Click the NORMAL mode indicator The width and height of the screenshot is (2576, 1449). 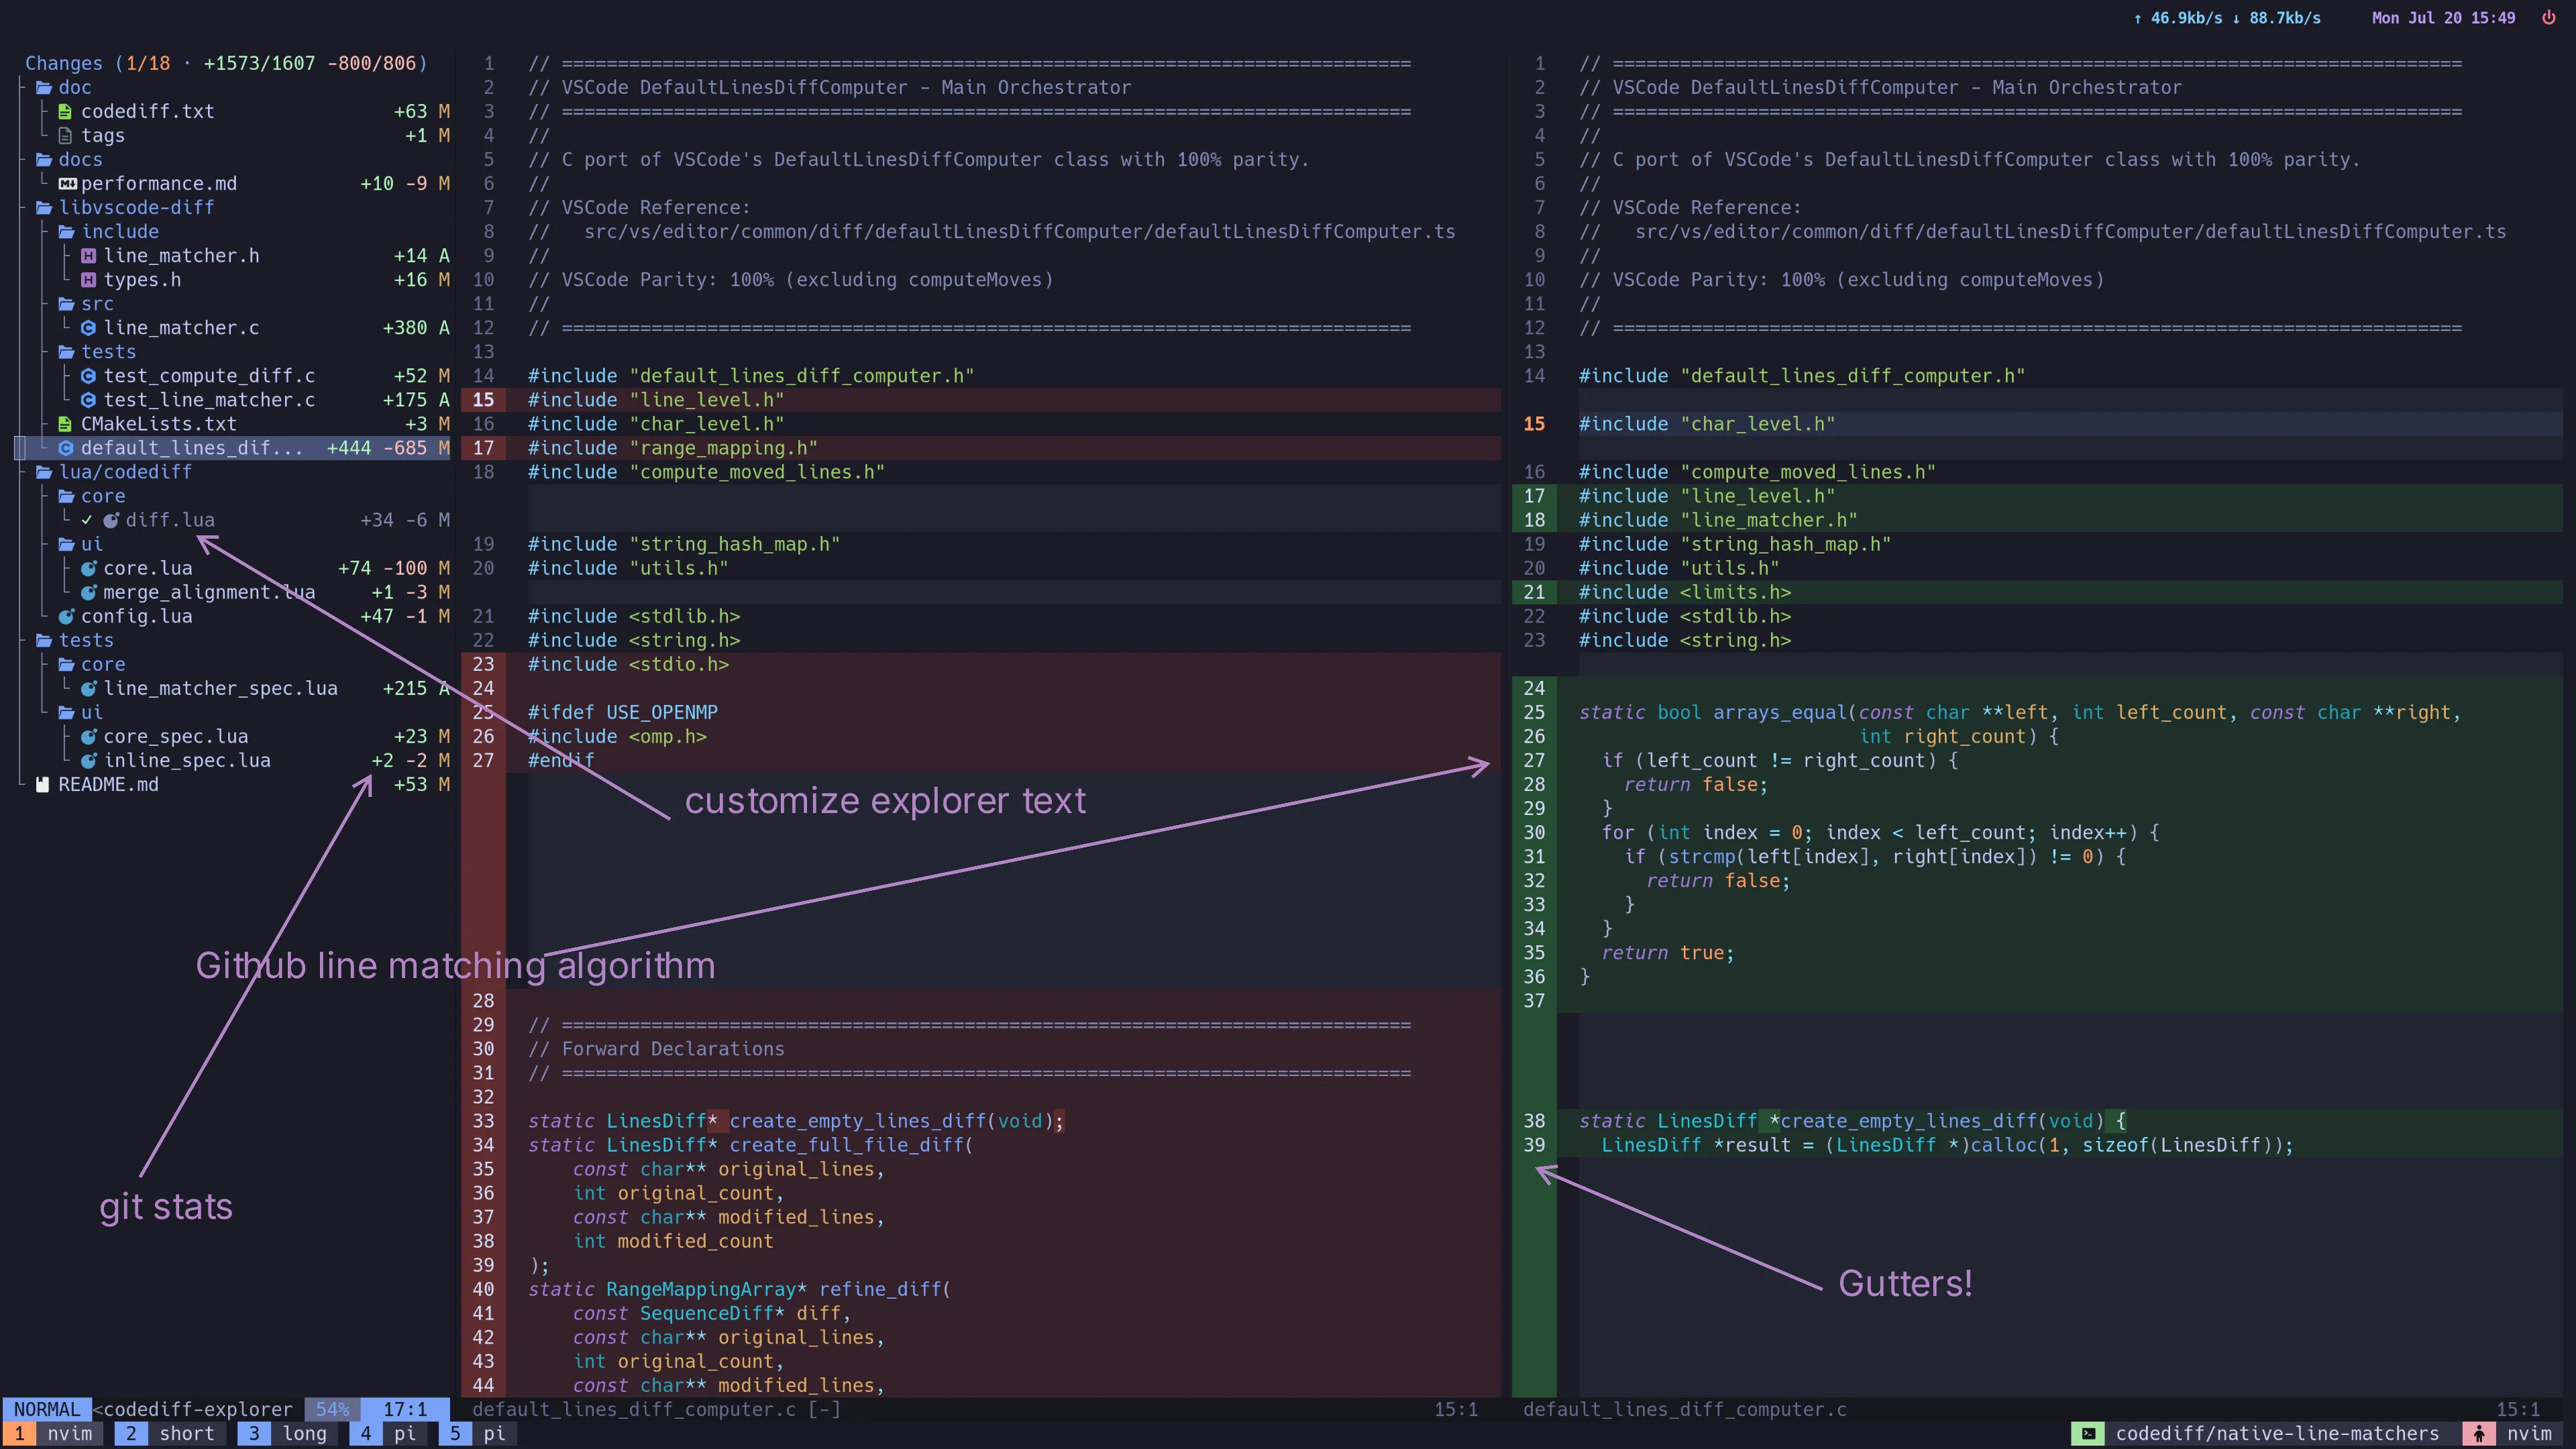click(47, 1409)
